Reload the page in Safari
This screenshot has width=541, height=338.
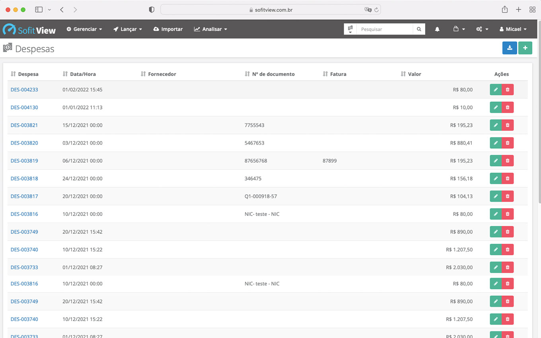376,10
